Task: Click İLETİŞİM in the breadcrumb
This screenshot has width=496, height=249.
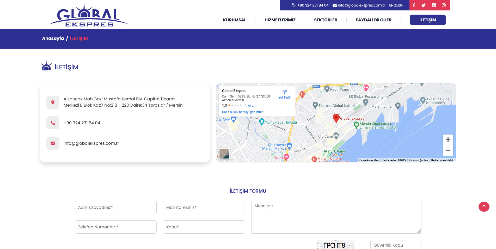Action: tap(79, 38)
